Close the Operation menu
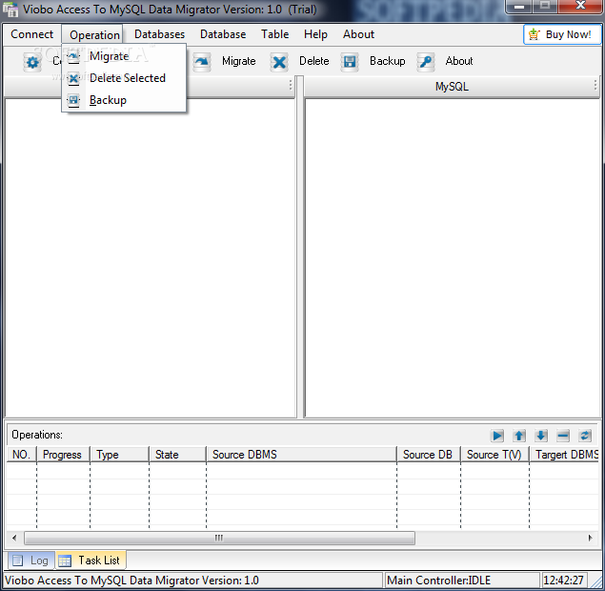Image resolution: width=605 pixels, height=591 pixels. click(x=94, y=35)
